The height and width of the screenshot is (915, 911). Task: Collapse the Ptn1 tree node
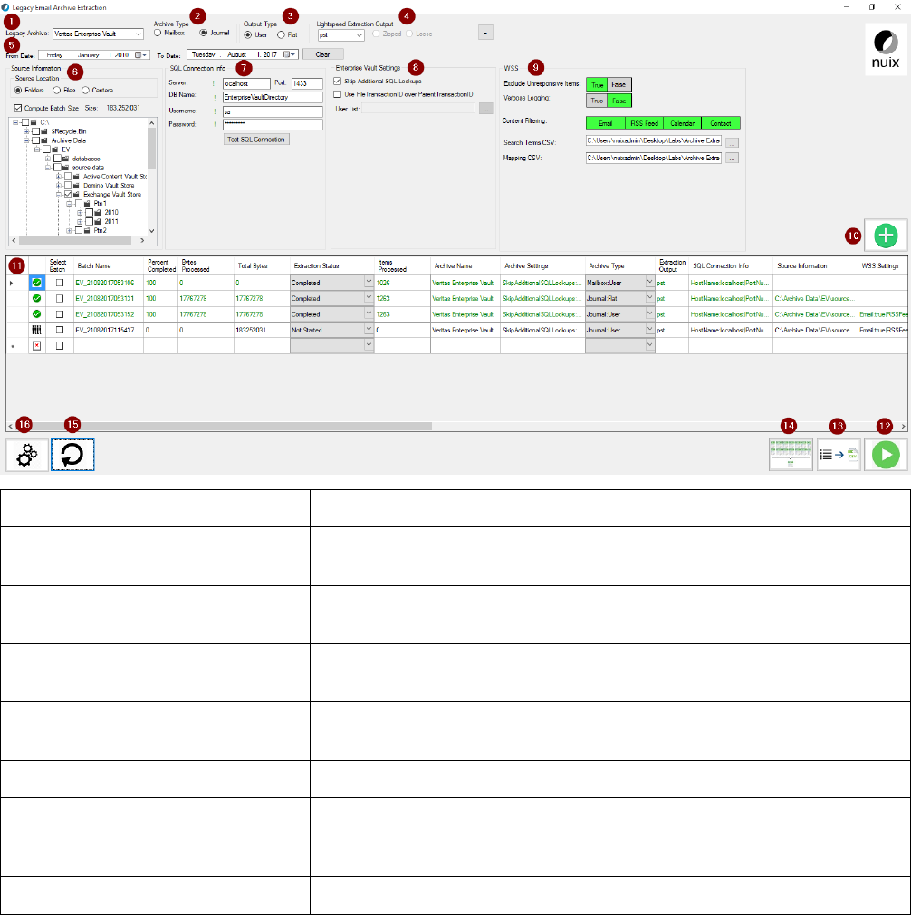[69, 204]
